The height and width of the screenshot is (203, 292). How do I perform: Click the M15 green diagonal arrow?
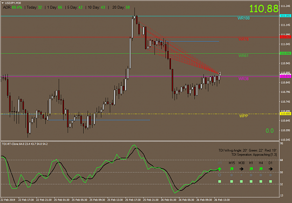pyautogui.click(x=231, y=169)
